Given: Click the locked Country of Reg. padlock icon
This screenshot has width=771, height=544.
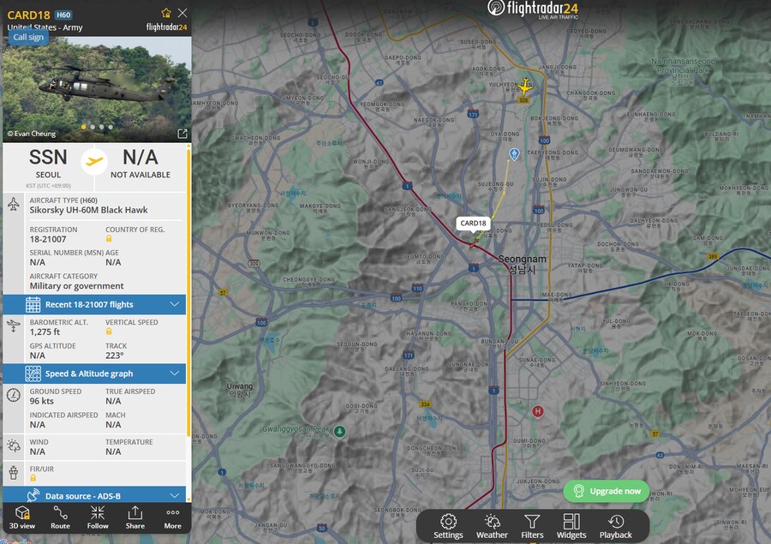Looking at the screenshot, I should [109, 238].
